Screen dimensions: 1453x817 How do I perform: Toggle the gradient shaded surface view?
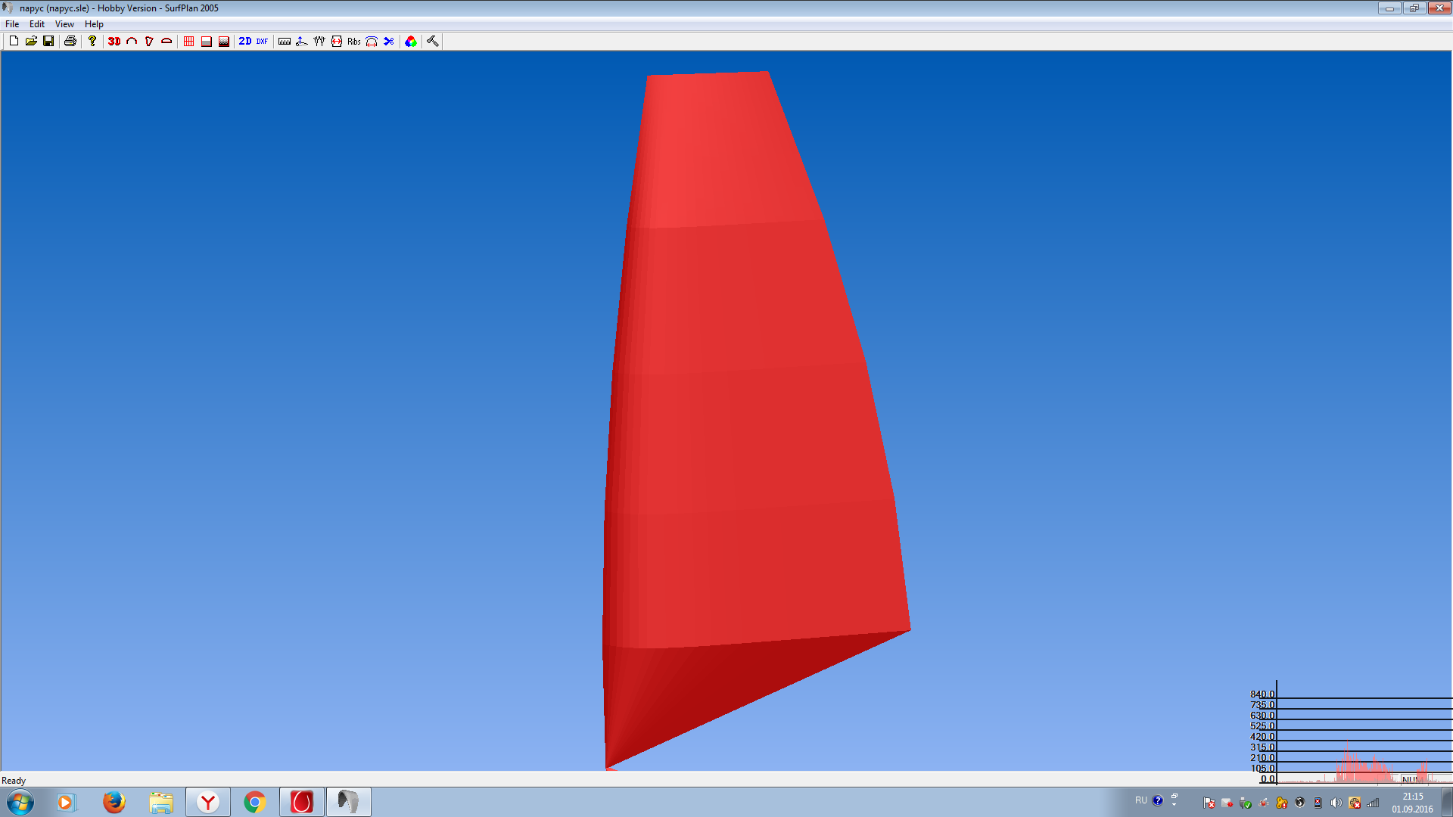tap(224, 42)
